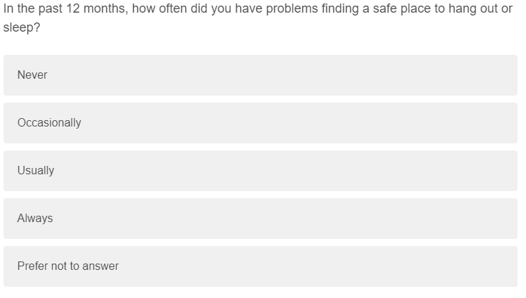Click the word "sleep?" in the question

coord(22,32)
